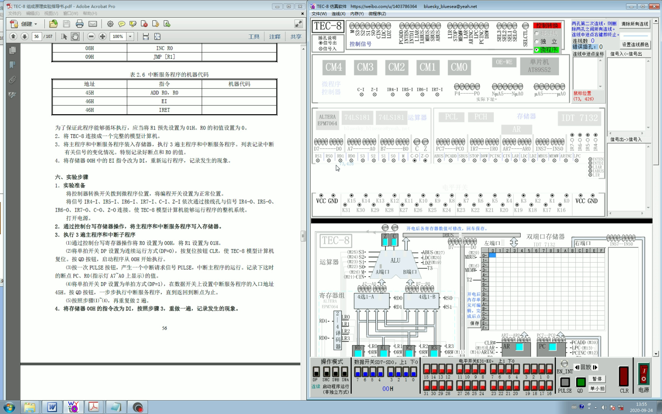Click the Print icon in Acrobat toolbar
This screenshot has width=662, height=414.
point(80,24)
